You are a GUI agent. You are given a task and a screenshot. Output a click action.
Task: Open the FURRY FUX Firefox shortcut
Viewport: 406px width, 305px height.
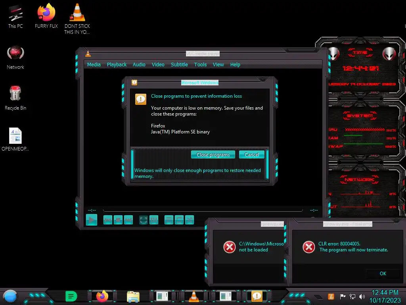(46, 16)
